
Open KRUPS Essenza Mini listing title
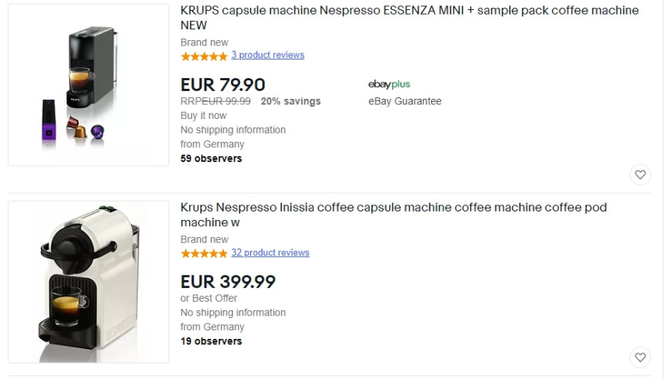pyautogui.click(x=409, y=18)
